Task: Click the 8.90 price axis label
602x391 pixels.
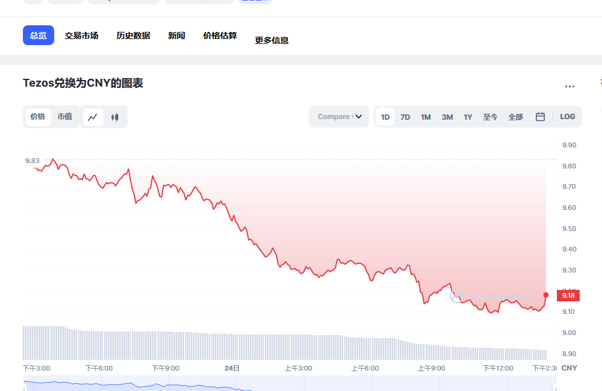Action: 569,354
